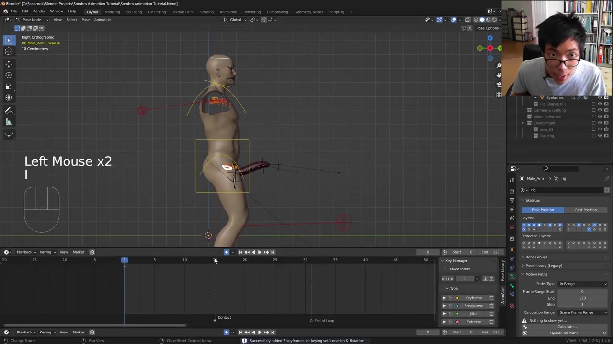Open the Paths Type dropdown showing In Range

[582, 284]
